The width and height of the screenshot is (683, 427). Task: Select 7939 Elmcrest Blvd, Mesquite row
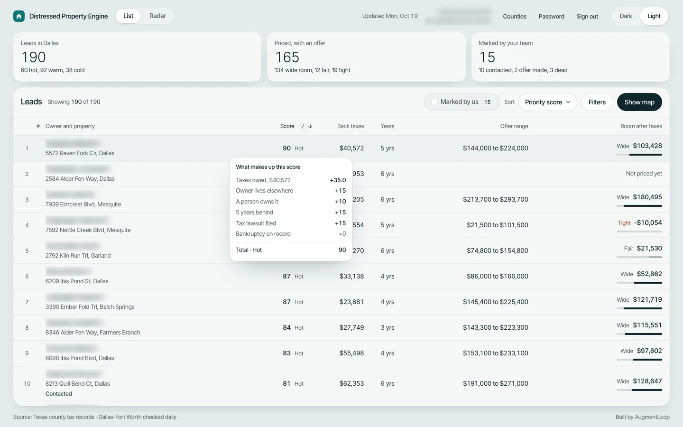pyautogui.click(x=341, y=200)
